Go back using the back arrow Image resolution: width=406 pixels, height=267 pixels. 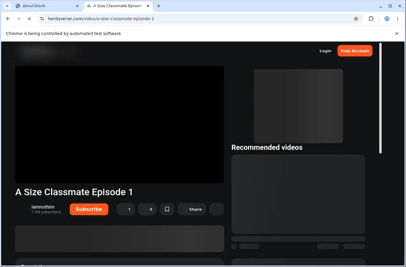click(x=8, y=19)
